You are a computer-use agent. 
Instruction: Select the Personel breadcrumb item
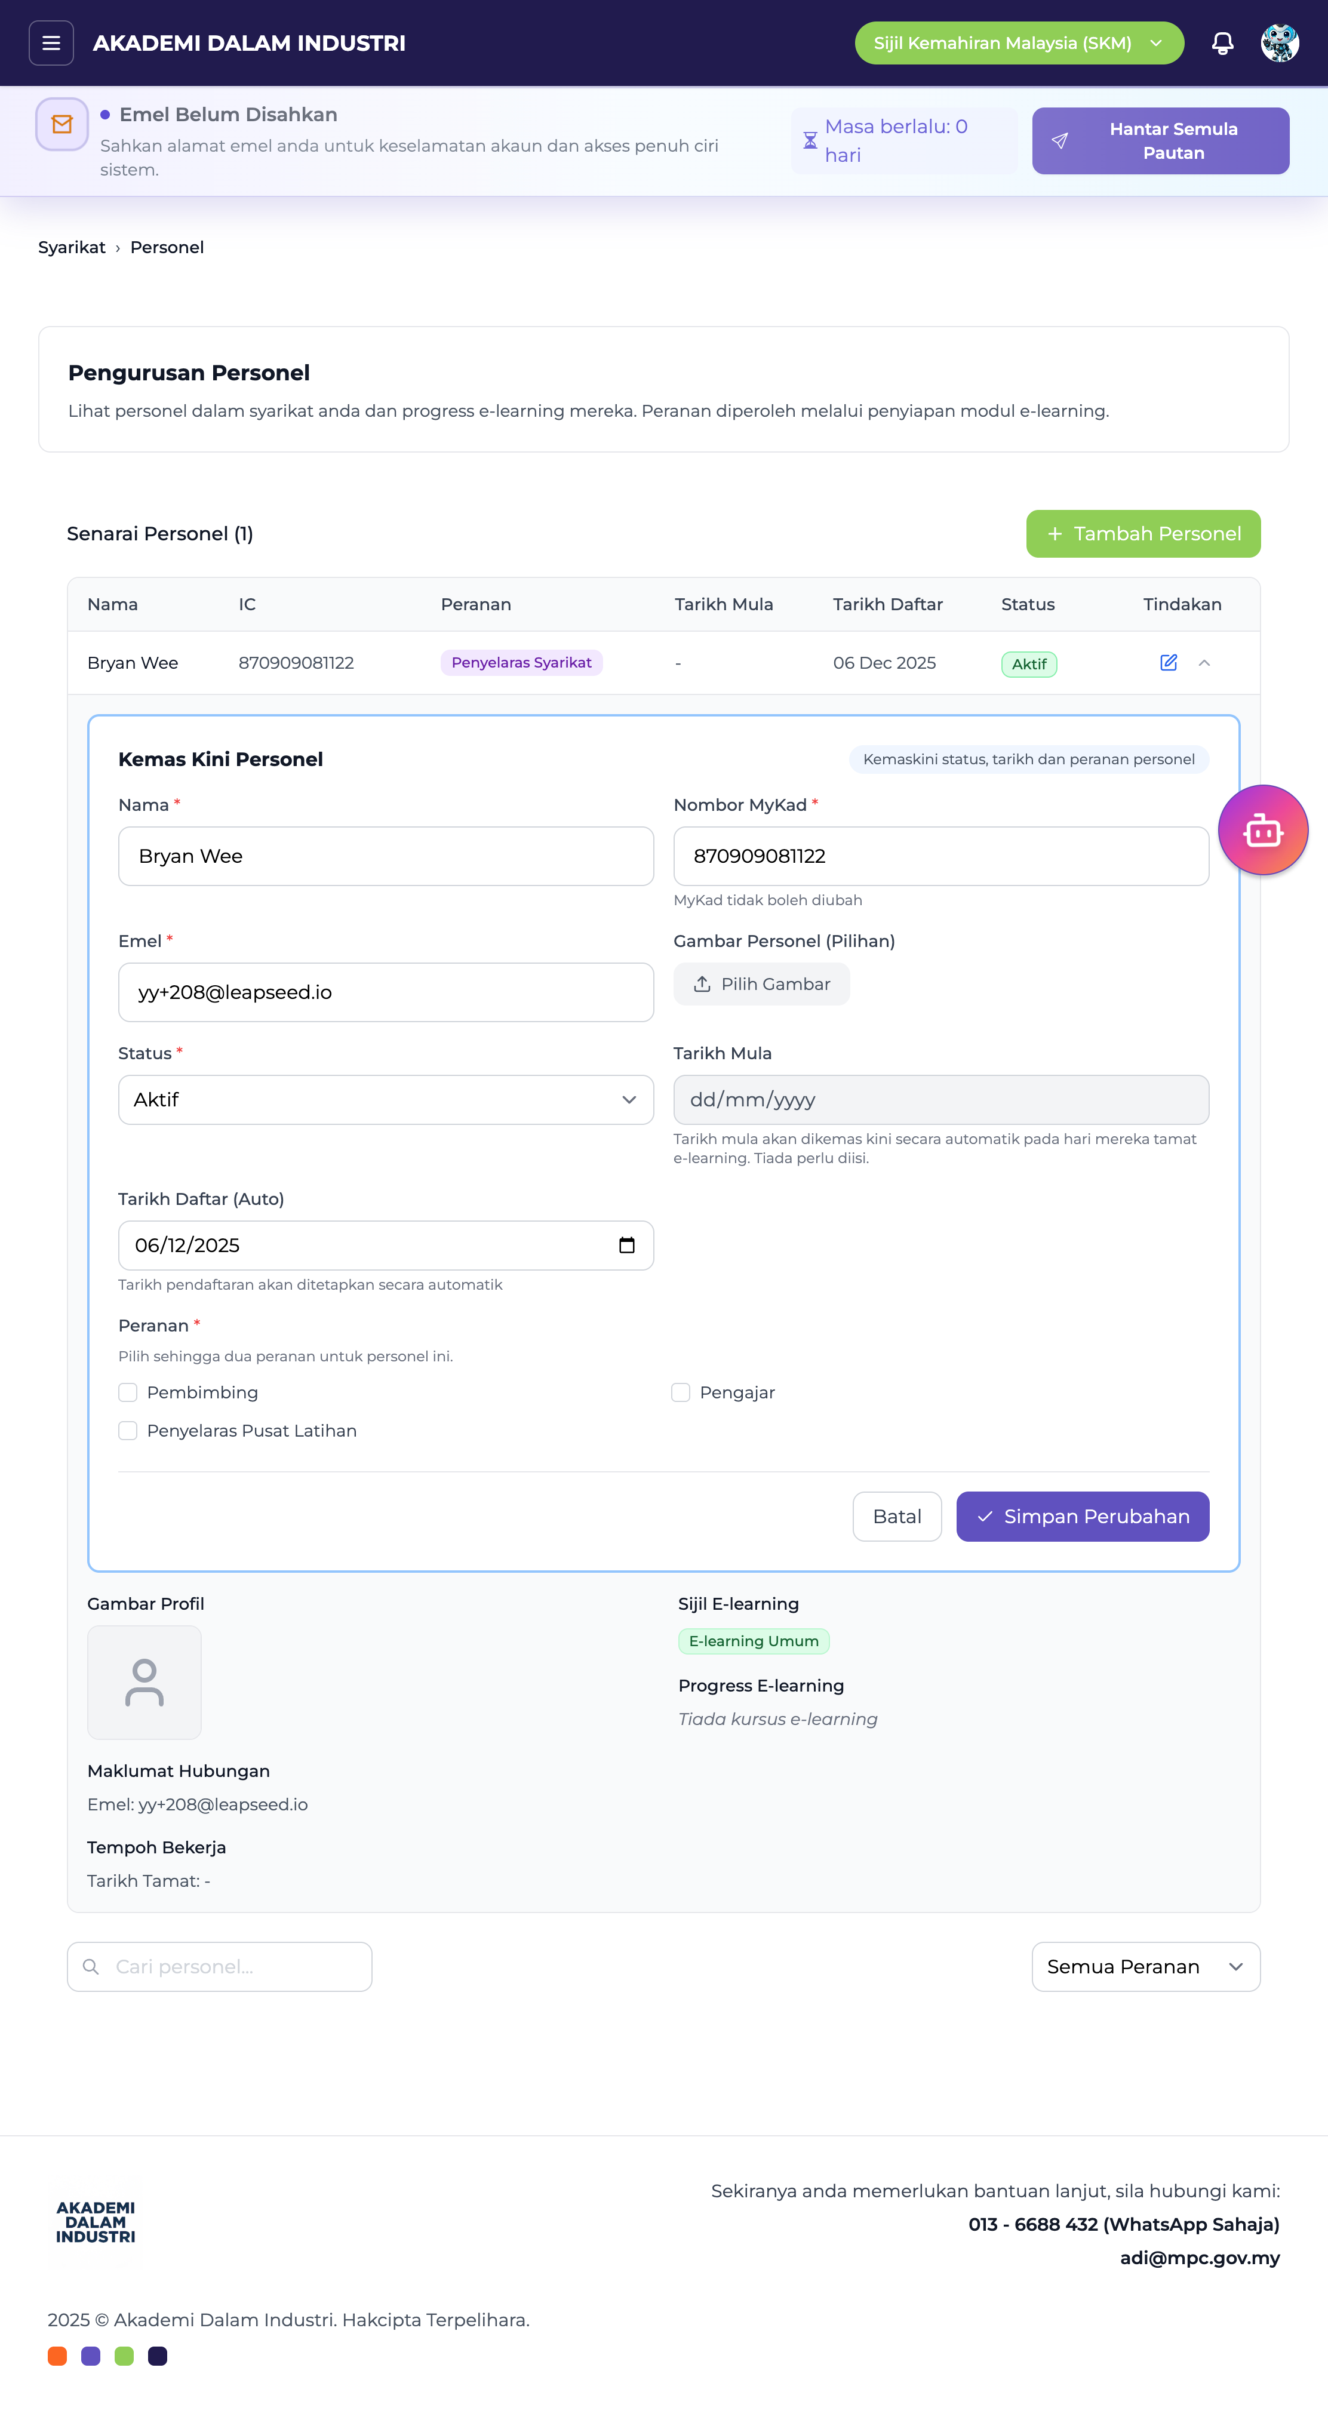(x=167, y=247)
